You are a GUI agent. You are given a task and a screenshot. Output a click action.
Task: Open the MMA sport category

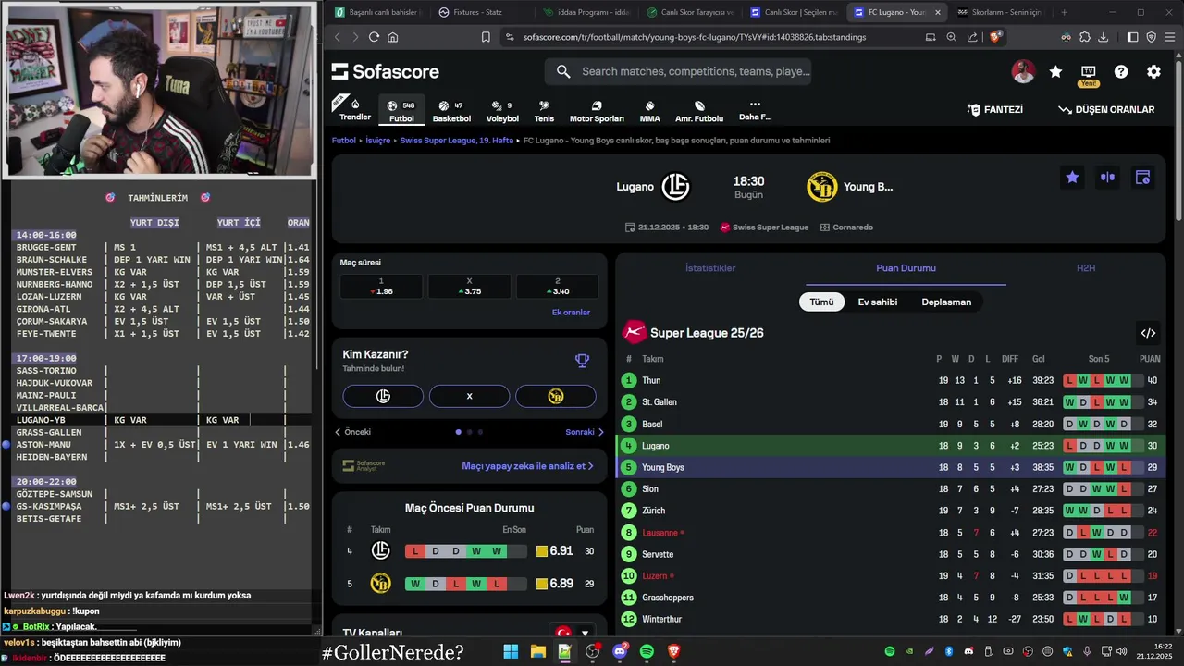649,110
